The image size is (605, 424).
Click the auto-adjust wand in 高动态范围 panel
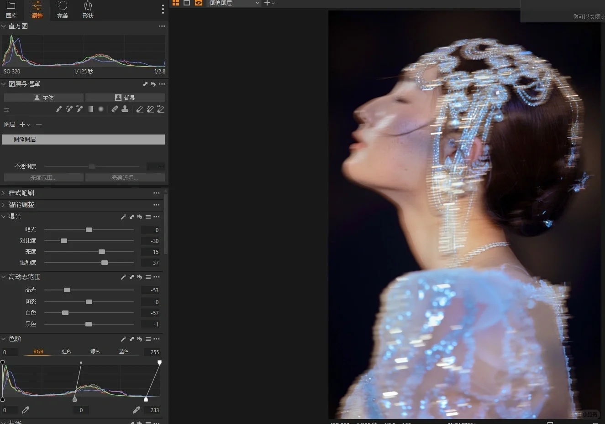tap(123, 277)
